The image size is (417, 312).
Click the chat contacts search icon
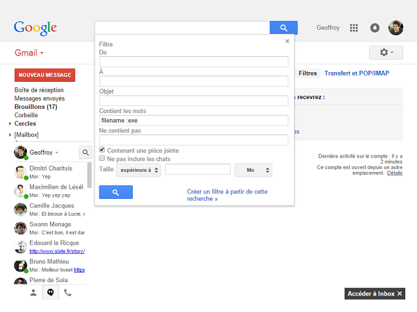point(85,153)
